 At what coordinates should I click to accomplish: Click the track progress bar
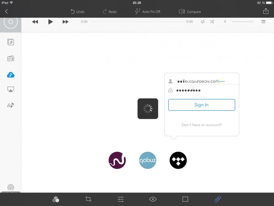point(138,22)
